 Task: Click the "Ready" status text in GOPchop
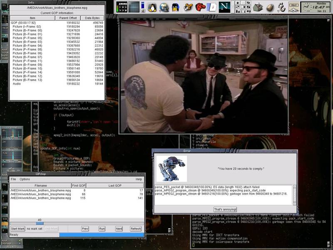[14, 235]
